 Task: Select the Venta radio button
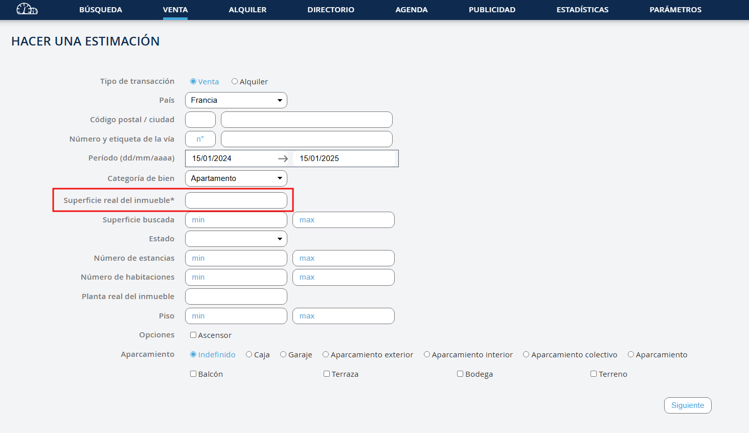tap(193, 81)
